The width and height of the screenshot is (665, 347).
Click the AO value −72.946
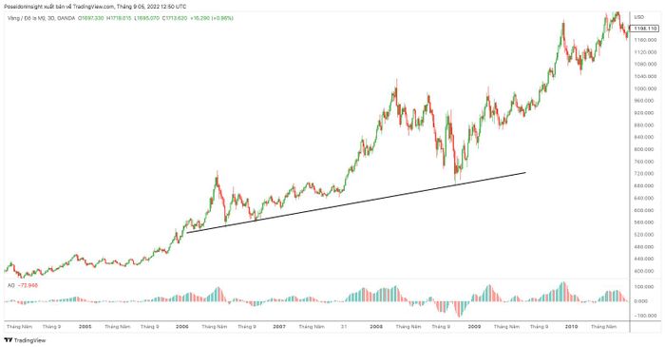pyautogui.click(x=28, y=285)
